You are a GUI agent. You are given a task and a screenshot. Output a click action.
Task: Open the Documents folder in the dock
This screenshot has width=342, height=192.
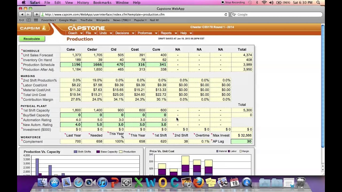[277, 183]
